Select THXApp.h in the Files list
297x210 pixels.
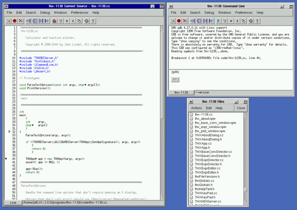point(202,148)
